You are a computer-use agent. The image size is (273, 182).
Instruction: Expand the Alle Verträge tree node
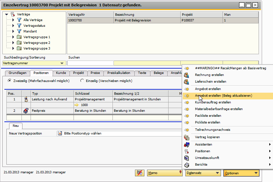point(13,20)
